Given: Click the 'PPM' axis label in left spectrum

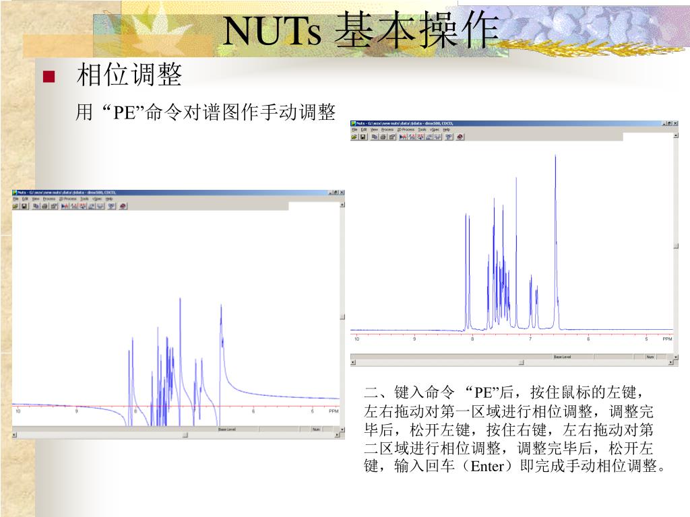Looking at the screenshot, I should pyautogui.click(x=334, y=411).
